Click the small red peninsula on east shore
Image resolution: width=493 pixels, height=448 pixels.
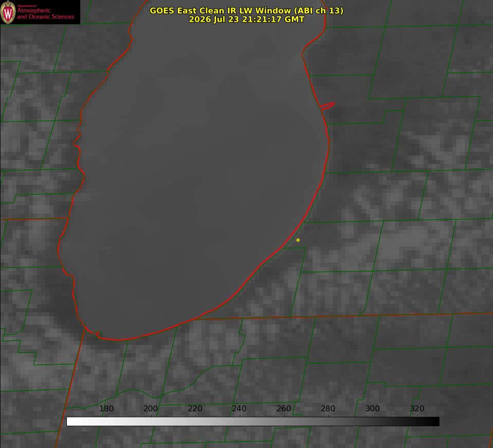coord(328,106)
